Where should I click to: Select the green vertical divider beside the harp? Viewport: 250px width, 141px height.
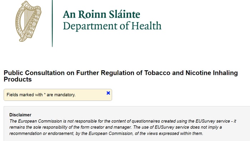coord(52,24)
